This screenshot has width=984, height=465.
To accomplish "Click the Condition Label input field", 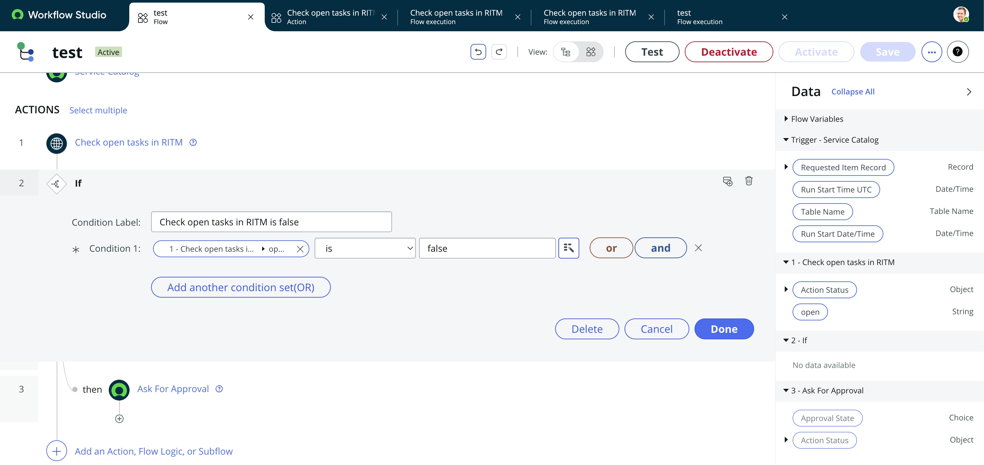I will 271,222.
